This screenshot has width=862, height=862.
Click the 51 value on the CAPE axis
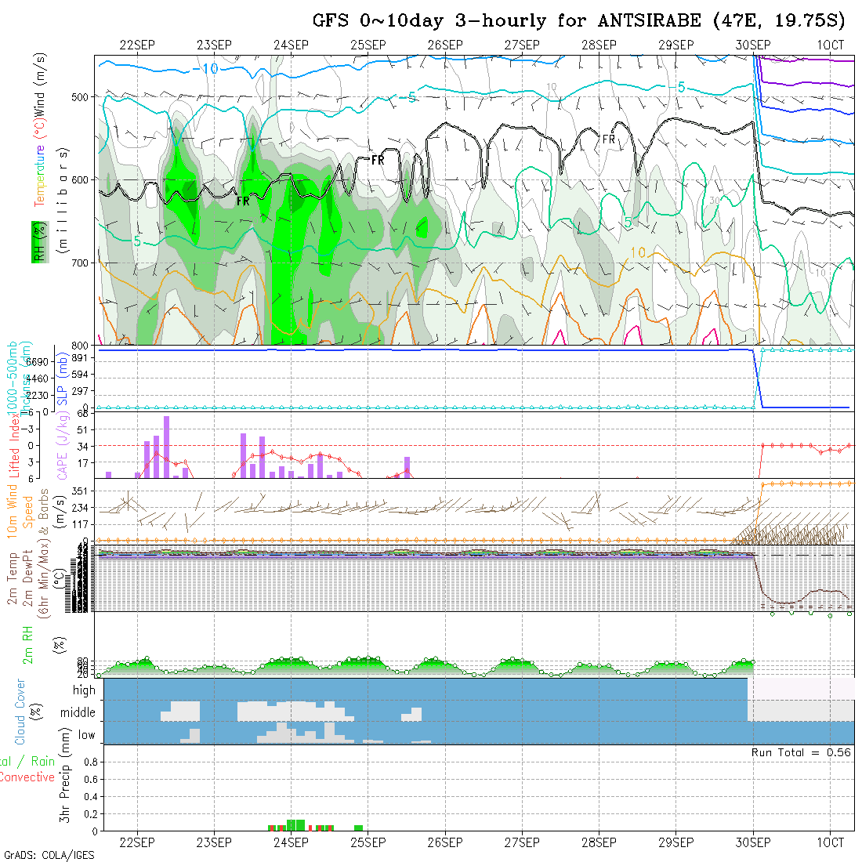point(82,430)
